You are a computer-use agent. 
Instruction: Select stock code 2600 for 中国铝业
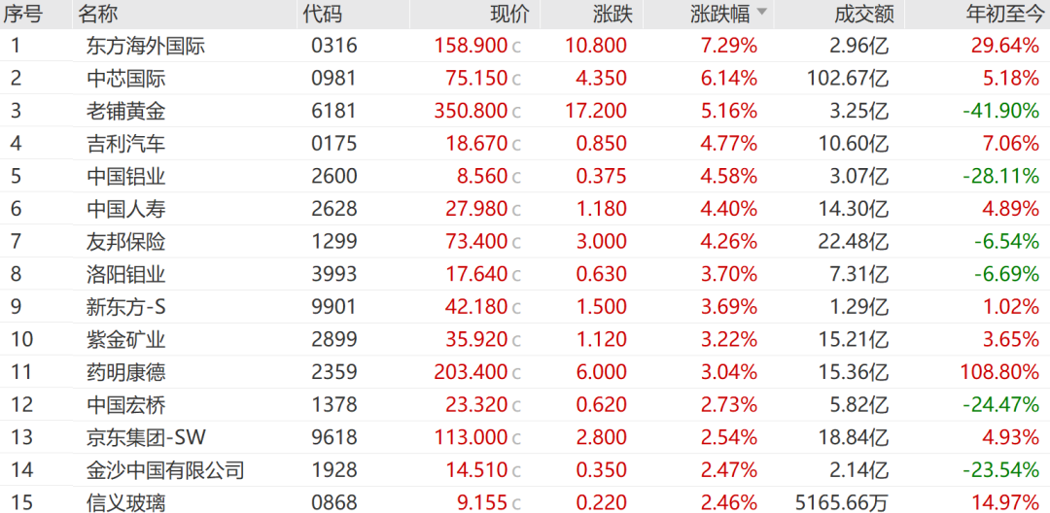(334, 176)
